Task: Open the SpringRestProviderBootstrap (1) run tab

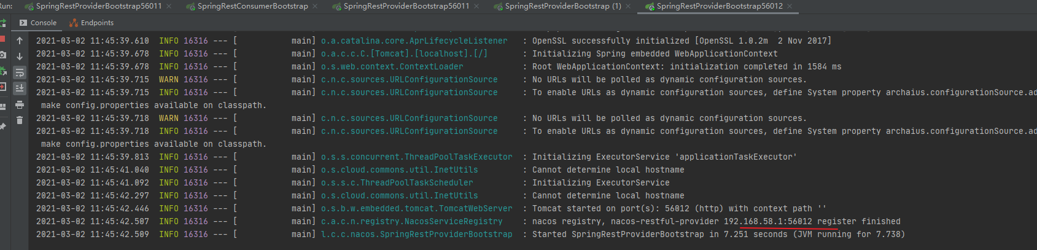Action: pos(563,6)
